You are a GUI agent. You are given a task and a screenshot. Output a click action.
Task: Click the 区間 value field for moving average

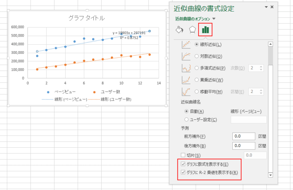pyautogui.click(x=254, y=92)
